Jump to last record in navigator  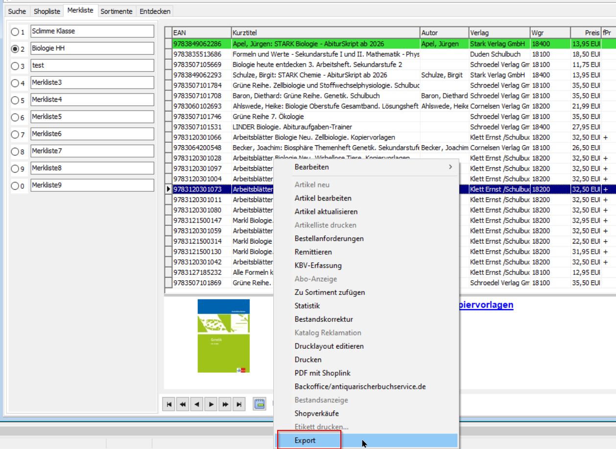(x=239, y=404)
